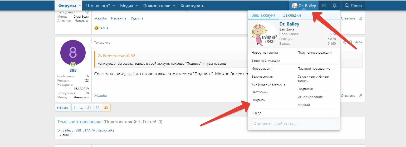Click the laughing reaction emoji beside FANTA
The height and width of the screenshot is (147, 406).
[96, 28]
